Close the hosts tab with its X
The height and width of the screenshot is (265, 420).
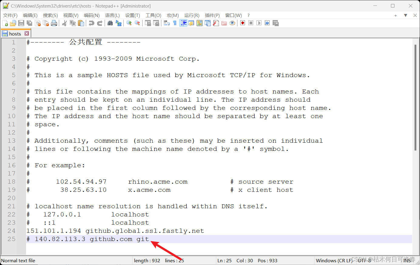[x=27, y=33]
